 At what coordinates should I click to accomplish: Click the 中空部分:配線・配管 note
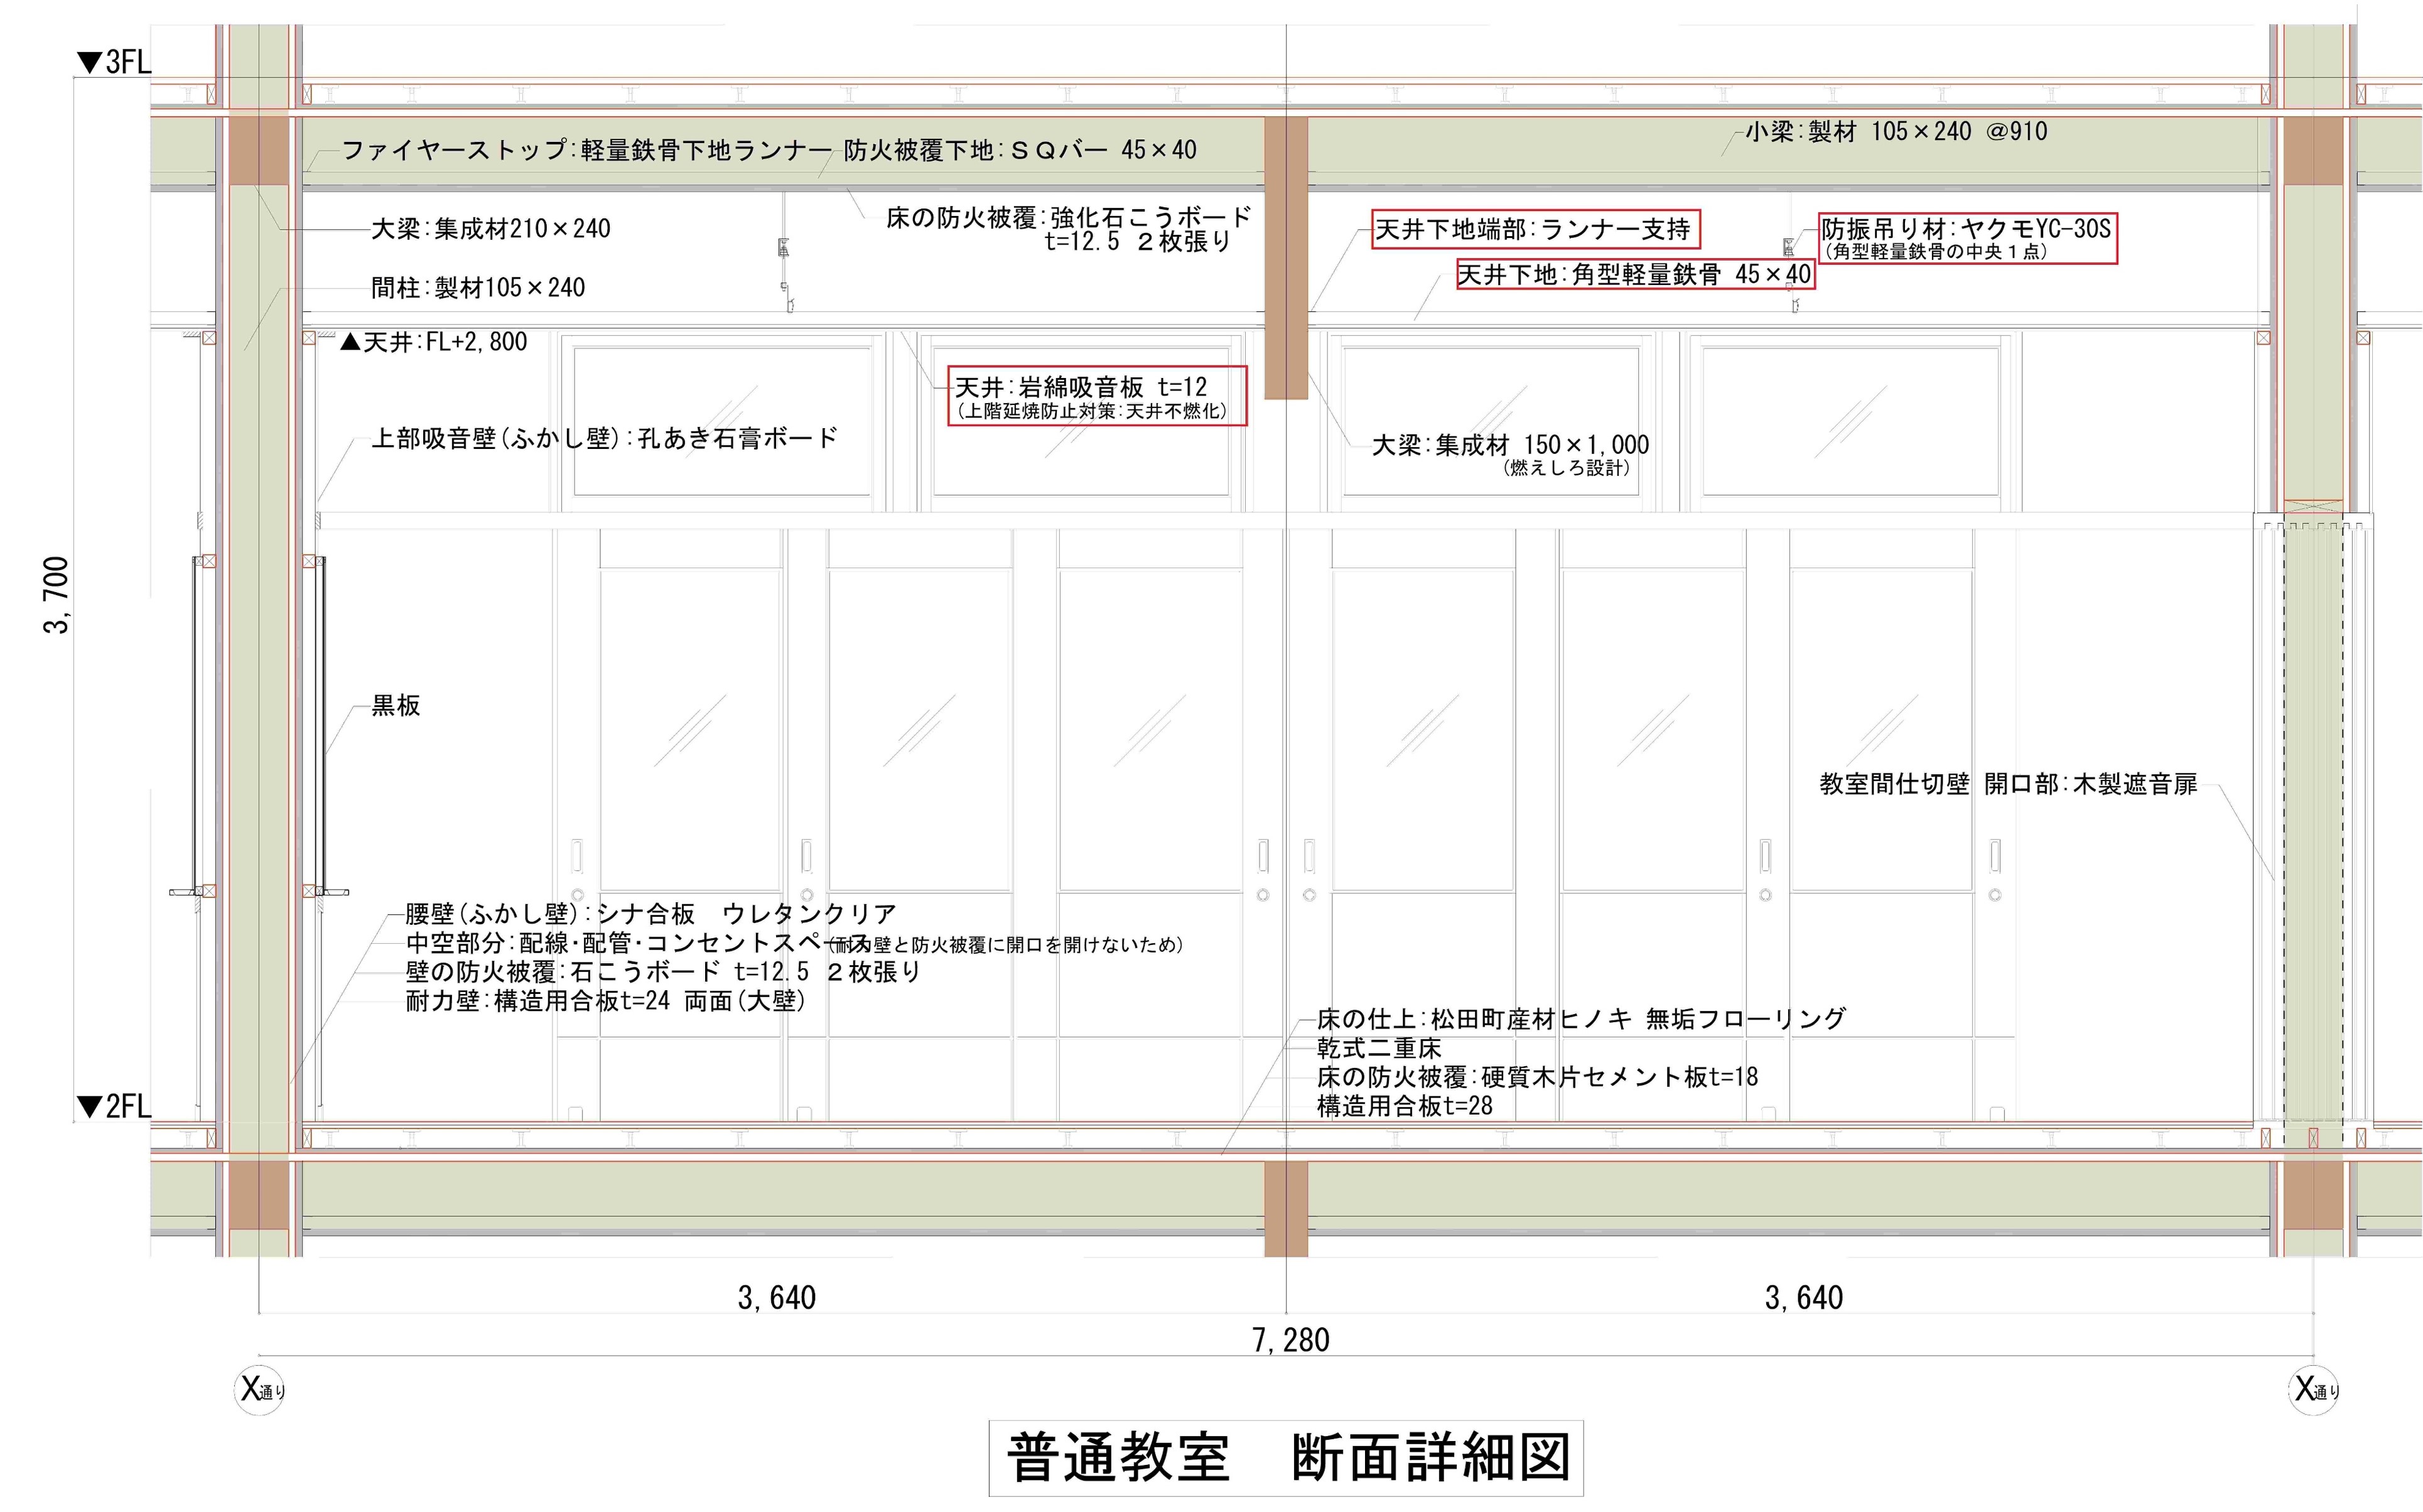point(637,943)
